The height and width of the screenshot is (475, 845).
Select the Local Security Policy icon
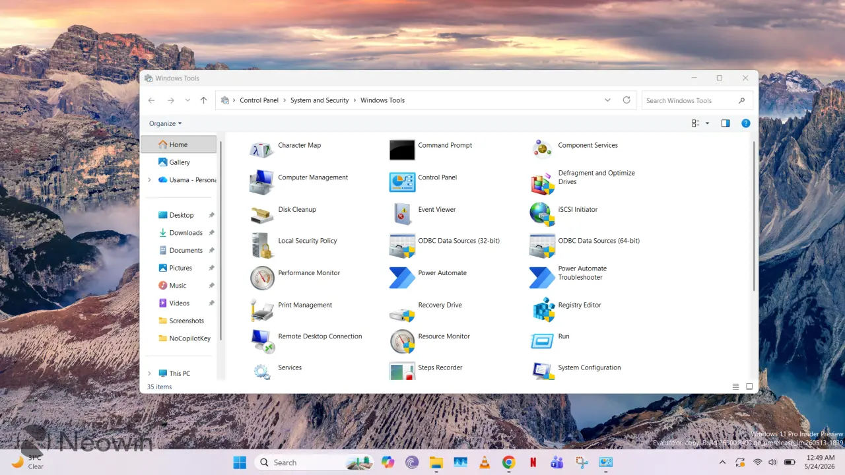262,245
